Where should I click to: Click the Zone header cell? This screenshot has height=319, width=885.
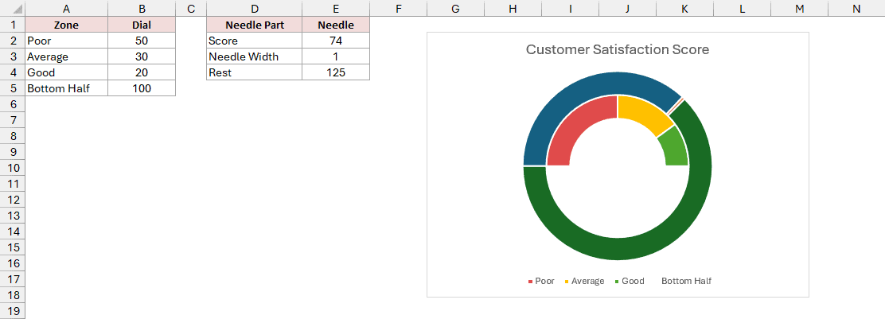point(67,25)
